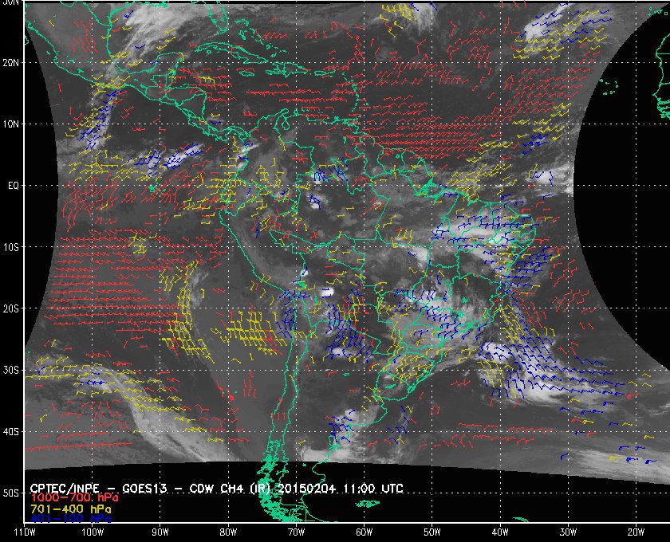Click the 20N latitude label
Image resolution: width=670 pixels, height=542 pixels.
click(x=11, y=62)
